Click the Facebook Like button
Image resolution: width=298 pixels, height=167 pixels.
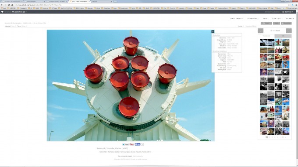tap(138, 144)
